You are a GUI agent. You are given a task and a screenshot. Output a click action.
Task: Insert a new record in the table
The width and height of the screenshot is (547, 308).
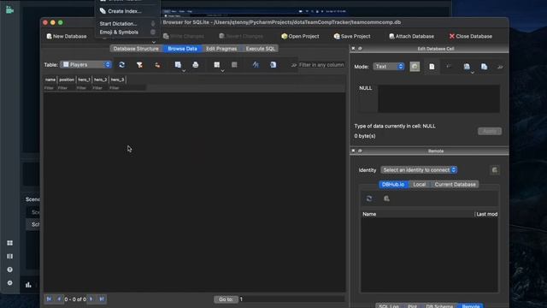(217, 65)
